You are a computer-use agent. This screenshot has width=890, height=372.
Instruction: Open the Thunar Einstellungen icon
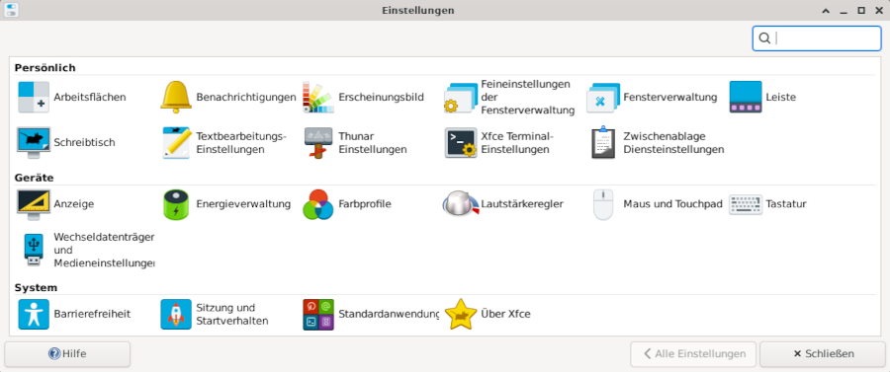[317, 143]
